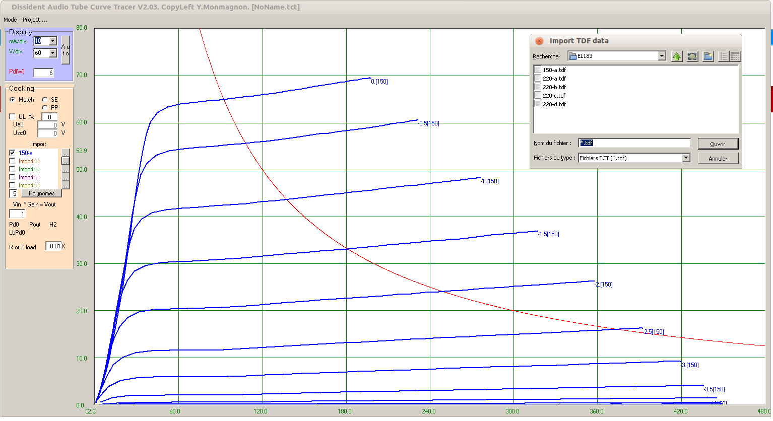This screenshot has width=773, height=421.
Task: Select the SE radio button
Action: (x=45, y=100)
